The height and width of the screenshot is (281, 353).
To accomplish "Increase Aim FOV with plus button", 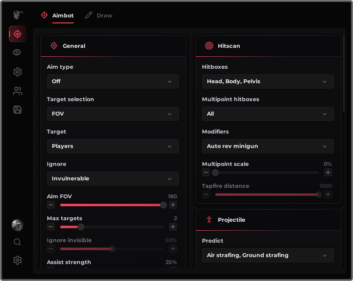I will click(x=173, y=205).
